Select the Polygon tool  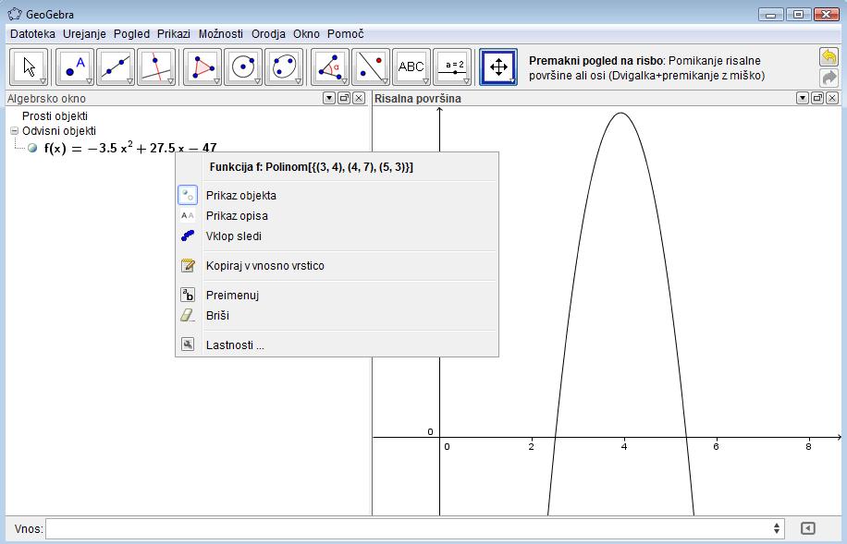(202, 67)
